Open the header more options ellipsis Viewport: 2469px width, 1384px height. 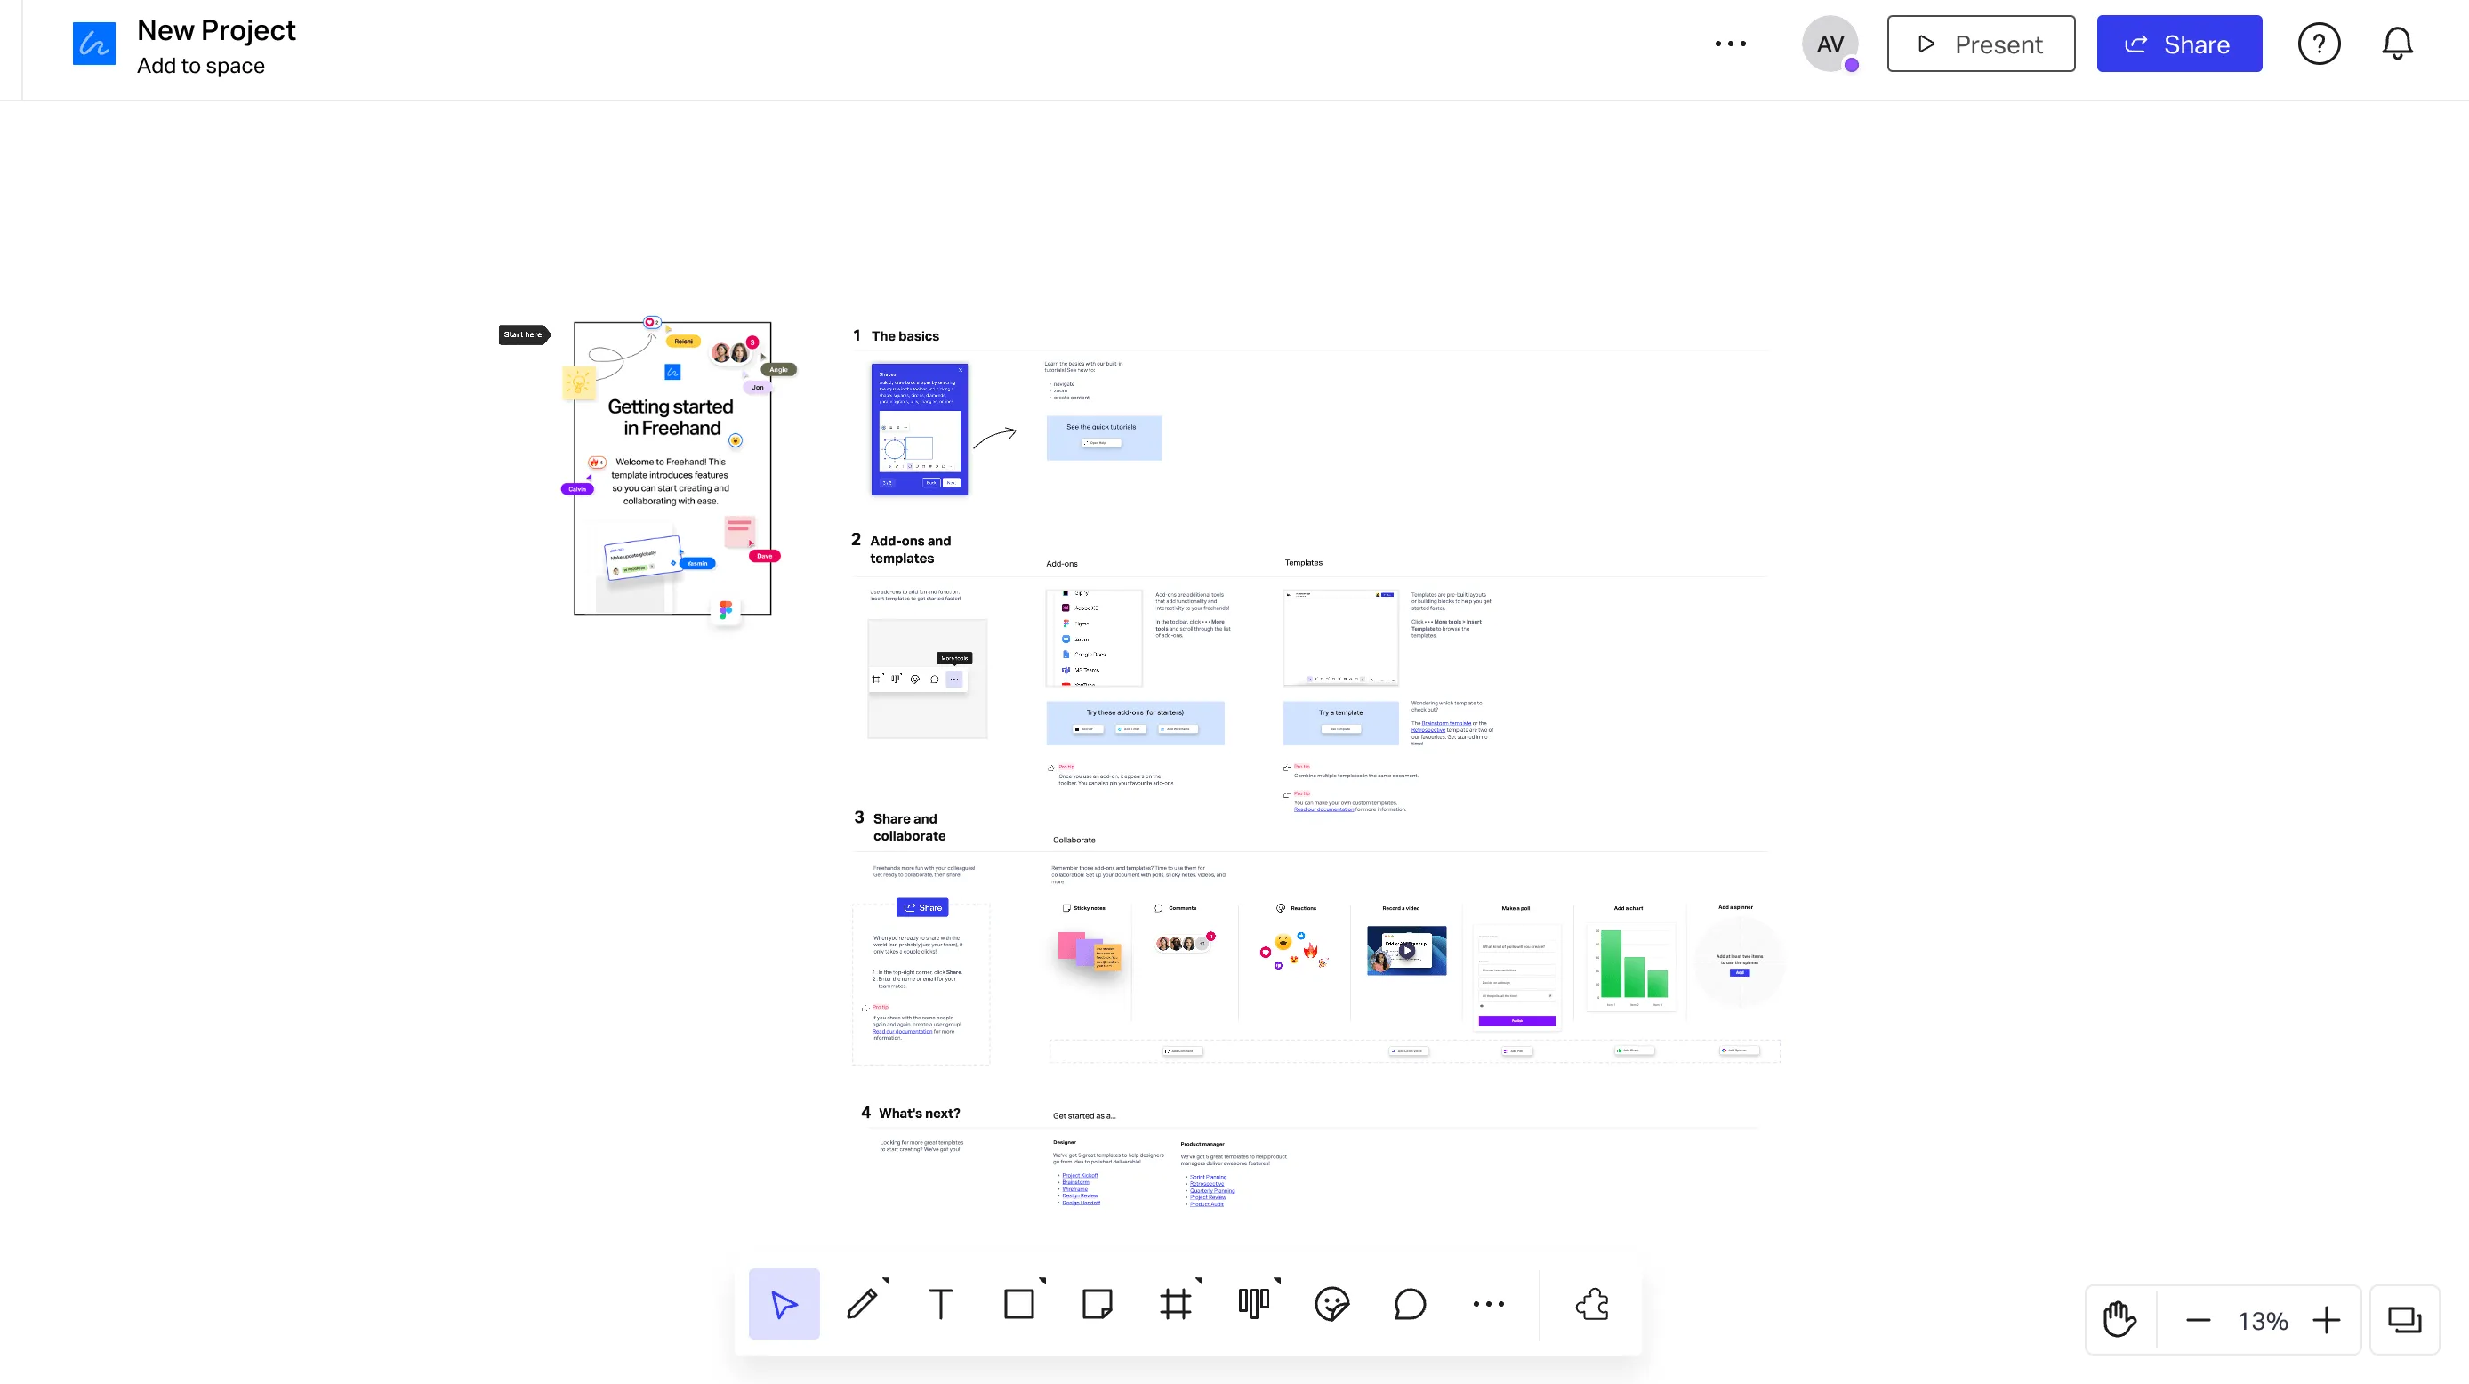pos(1730,43)
